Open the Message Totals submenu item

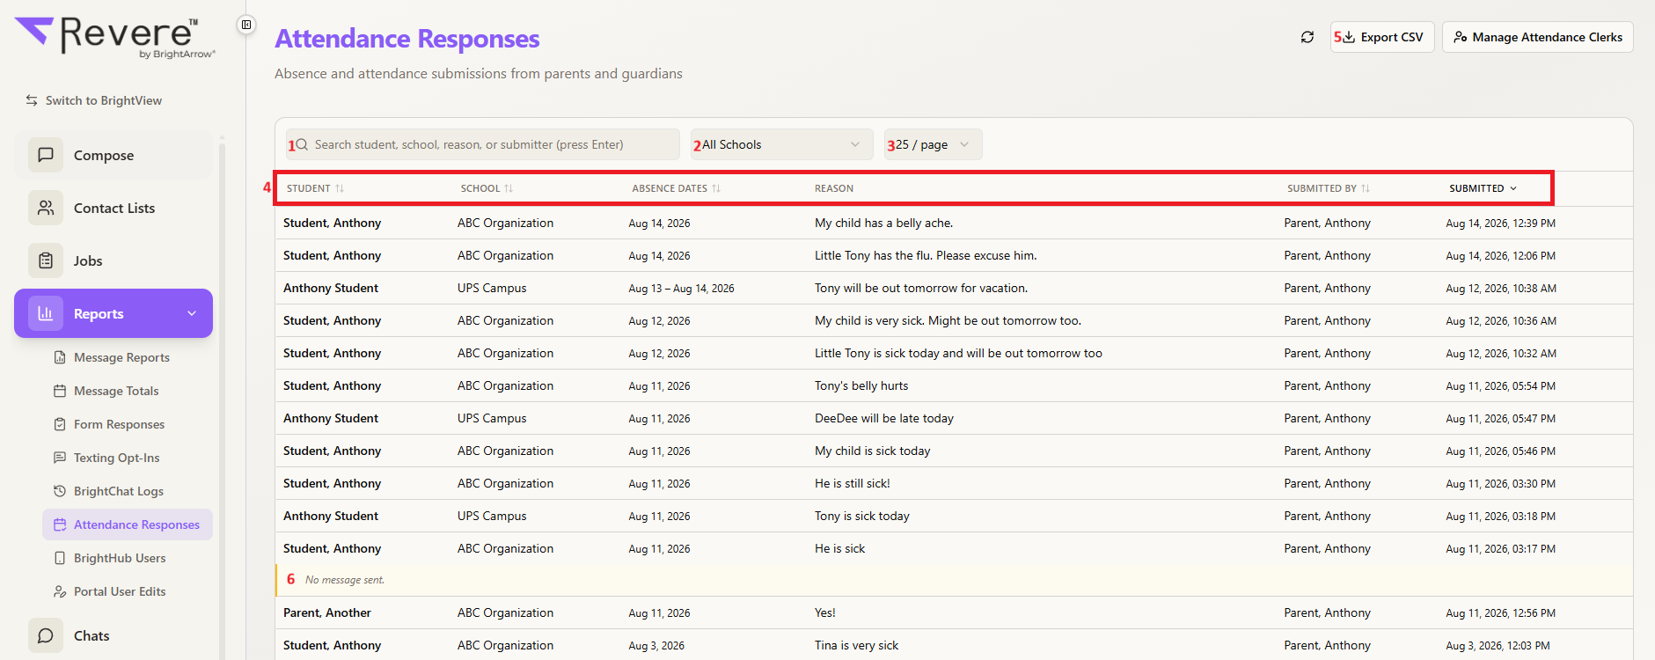(x=128, y=391)
